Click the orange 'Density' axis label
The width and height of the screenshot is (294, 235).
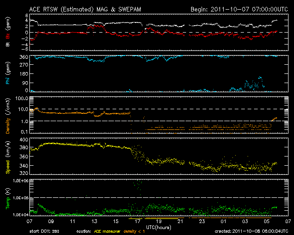(8, 126)
